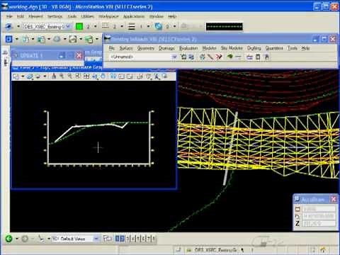Open the Geometry menu in InRoads
The image size is (340, 255).
tap(146, 48)
